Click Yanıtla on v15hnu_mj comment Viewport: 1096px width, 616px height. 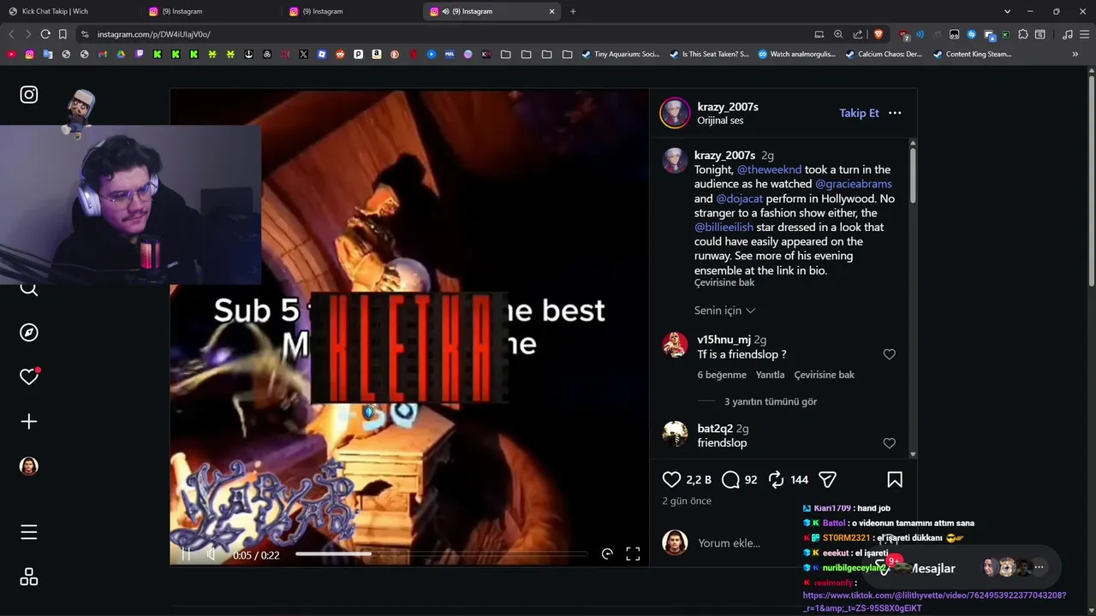pos(770,375)
